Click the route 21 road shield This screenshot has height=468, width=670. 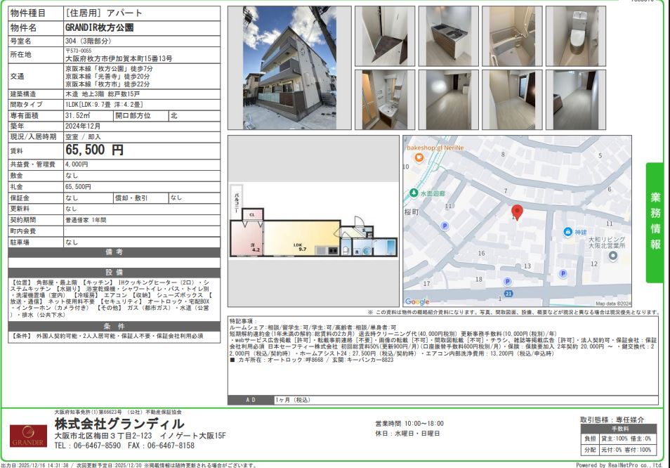tap(507, 293)
